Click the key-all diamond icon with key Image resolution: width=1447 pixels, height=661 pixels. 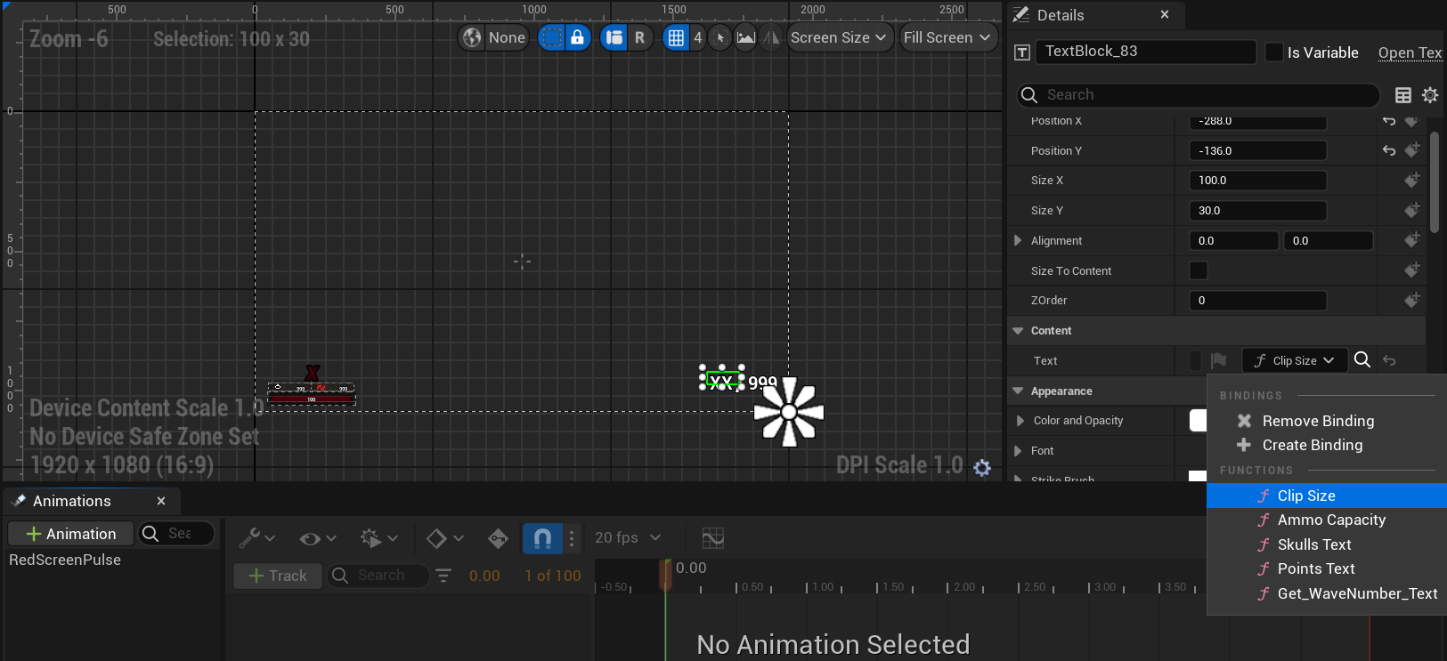tap(498, 538)
